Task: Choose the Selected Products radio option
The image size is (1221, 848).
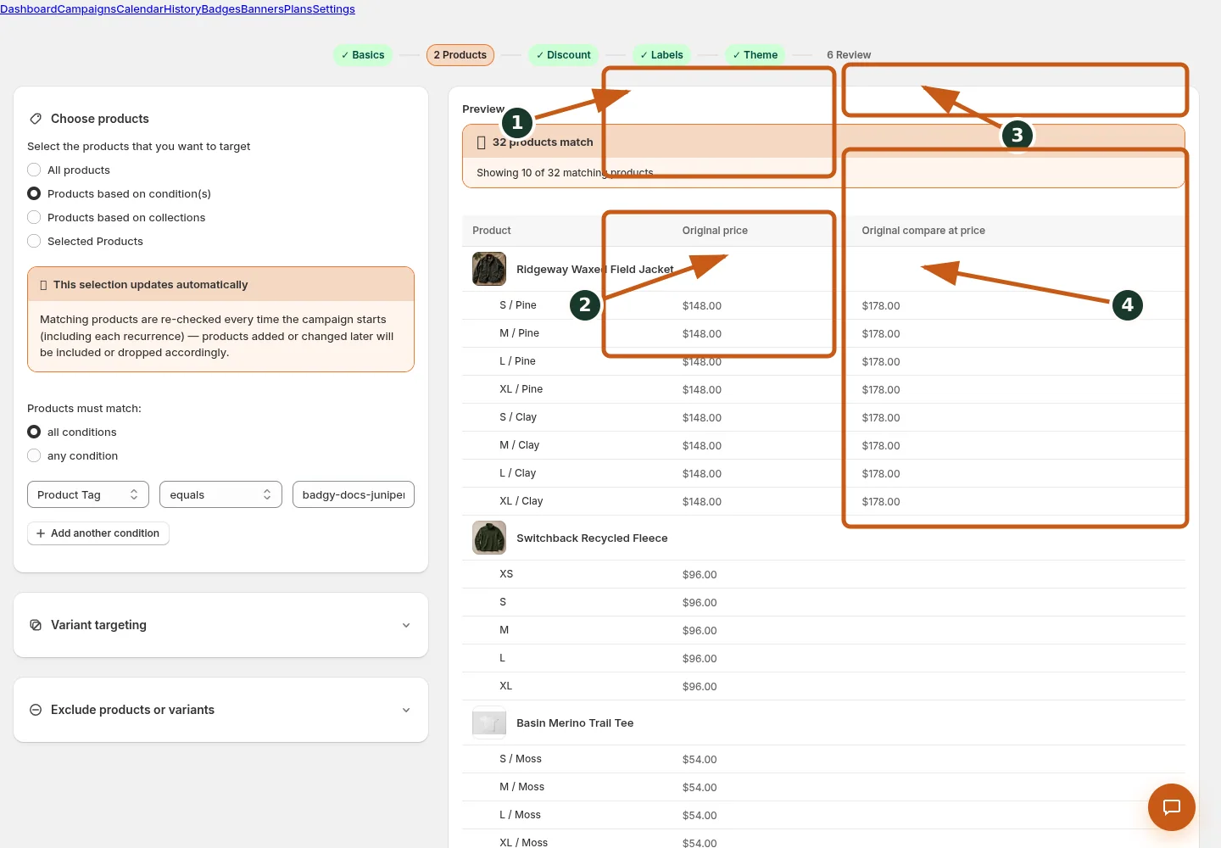Action: pos(34,241)
